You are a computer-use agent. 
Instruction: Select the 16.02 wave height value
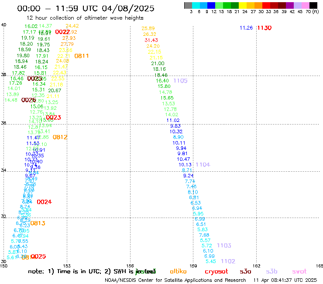(31, 26)
